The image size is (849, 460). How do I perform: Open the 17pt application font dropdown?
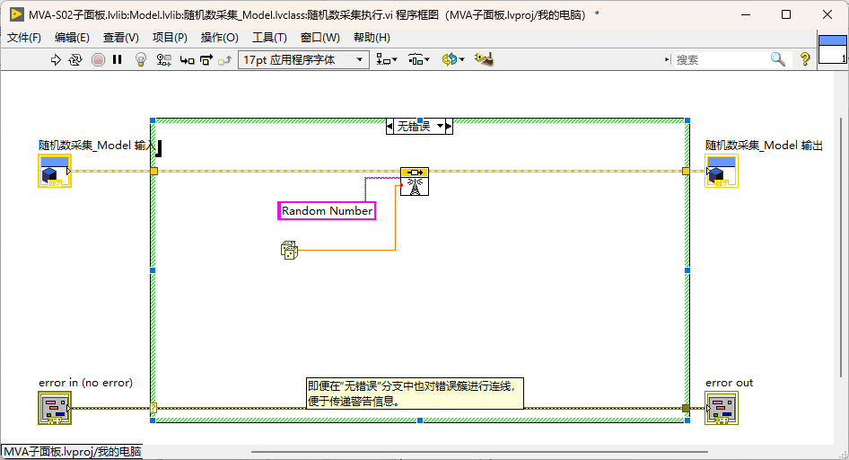point(303,59)
